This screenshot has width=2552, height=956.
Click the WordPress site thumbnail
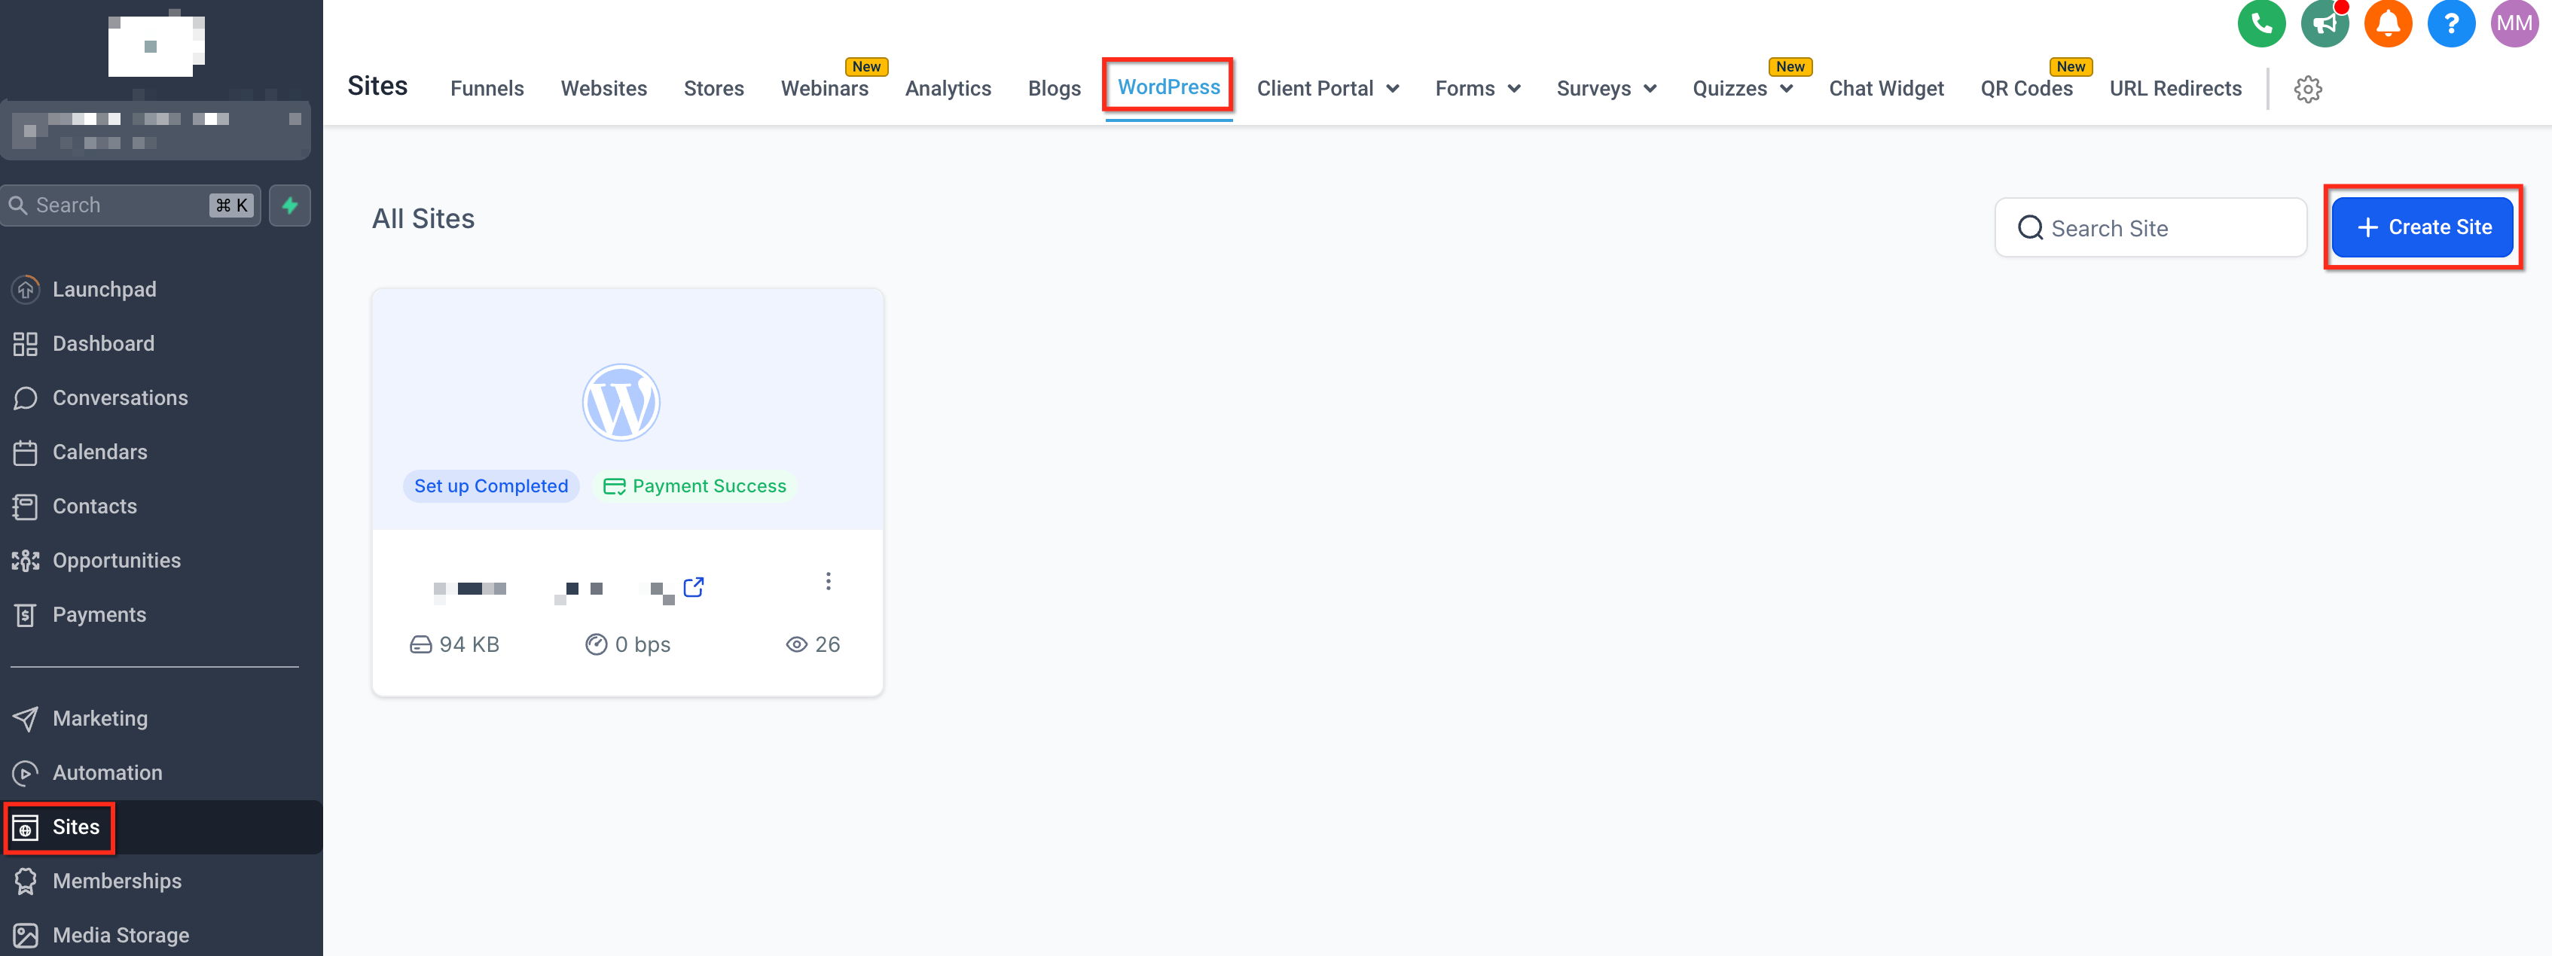pyautogui.click(x=621, y=403)
